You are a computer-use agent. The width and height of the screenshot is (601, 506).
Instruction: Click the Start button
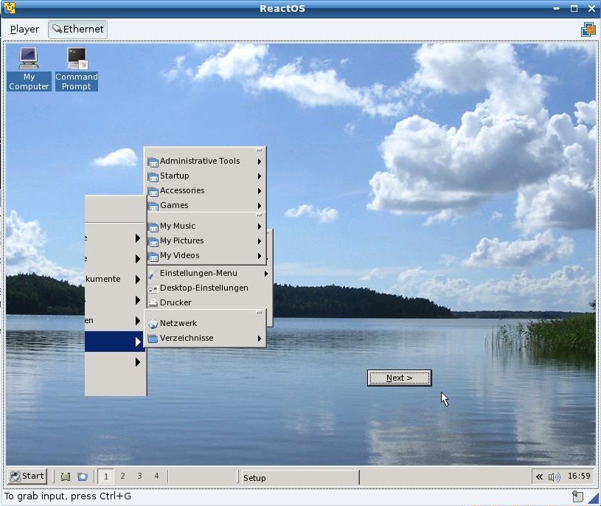27,476
